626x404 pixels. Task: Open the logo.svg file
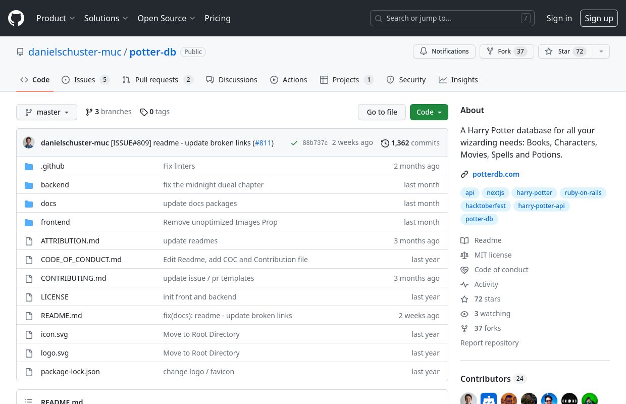tap(55, 353)
